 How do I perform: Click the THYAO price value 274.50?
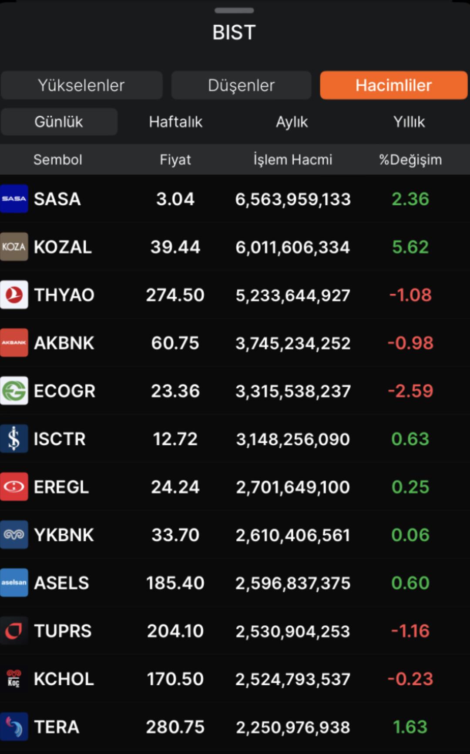coord(175,295)
